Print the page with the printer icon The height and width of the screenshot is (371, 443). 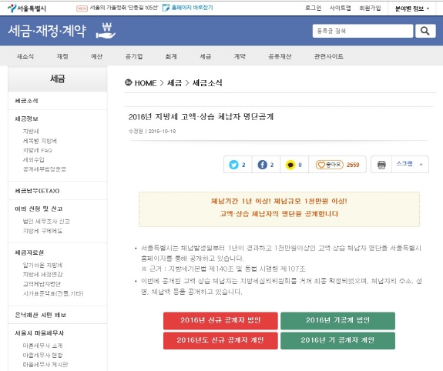coord(381,165)
